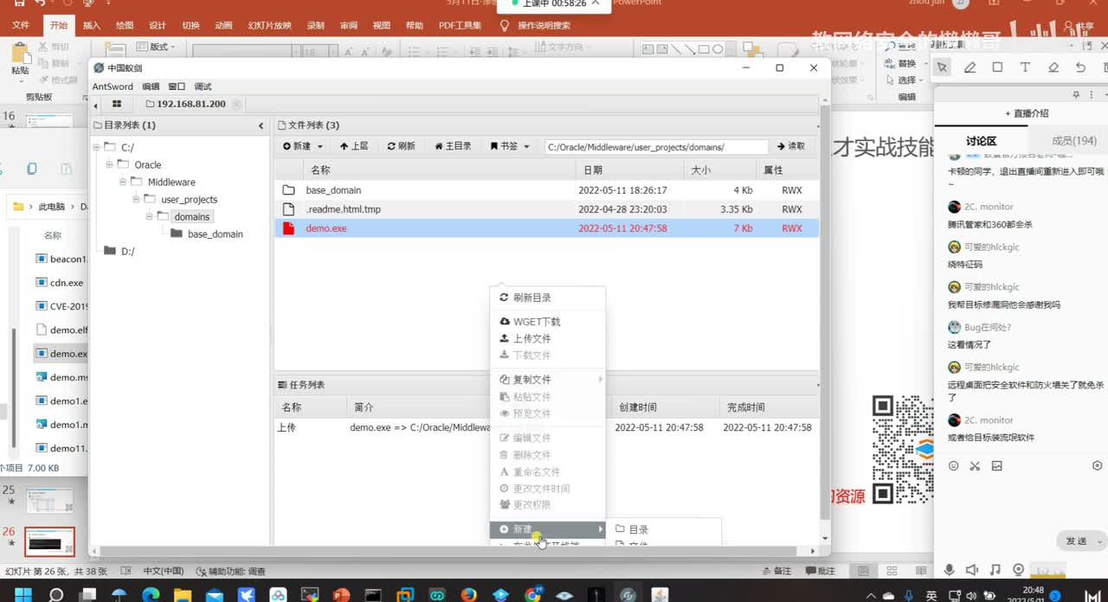Open the 设计 ribbon tab in PowerPoint
This screenshot has width=1108, height=602.
click(x=158, y=26)
